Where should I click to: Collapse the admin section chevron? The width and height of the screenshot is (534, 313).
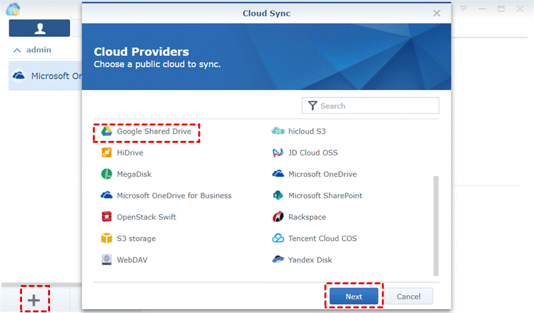pyautogui.click(x=17, y=51)
